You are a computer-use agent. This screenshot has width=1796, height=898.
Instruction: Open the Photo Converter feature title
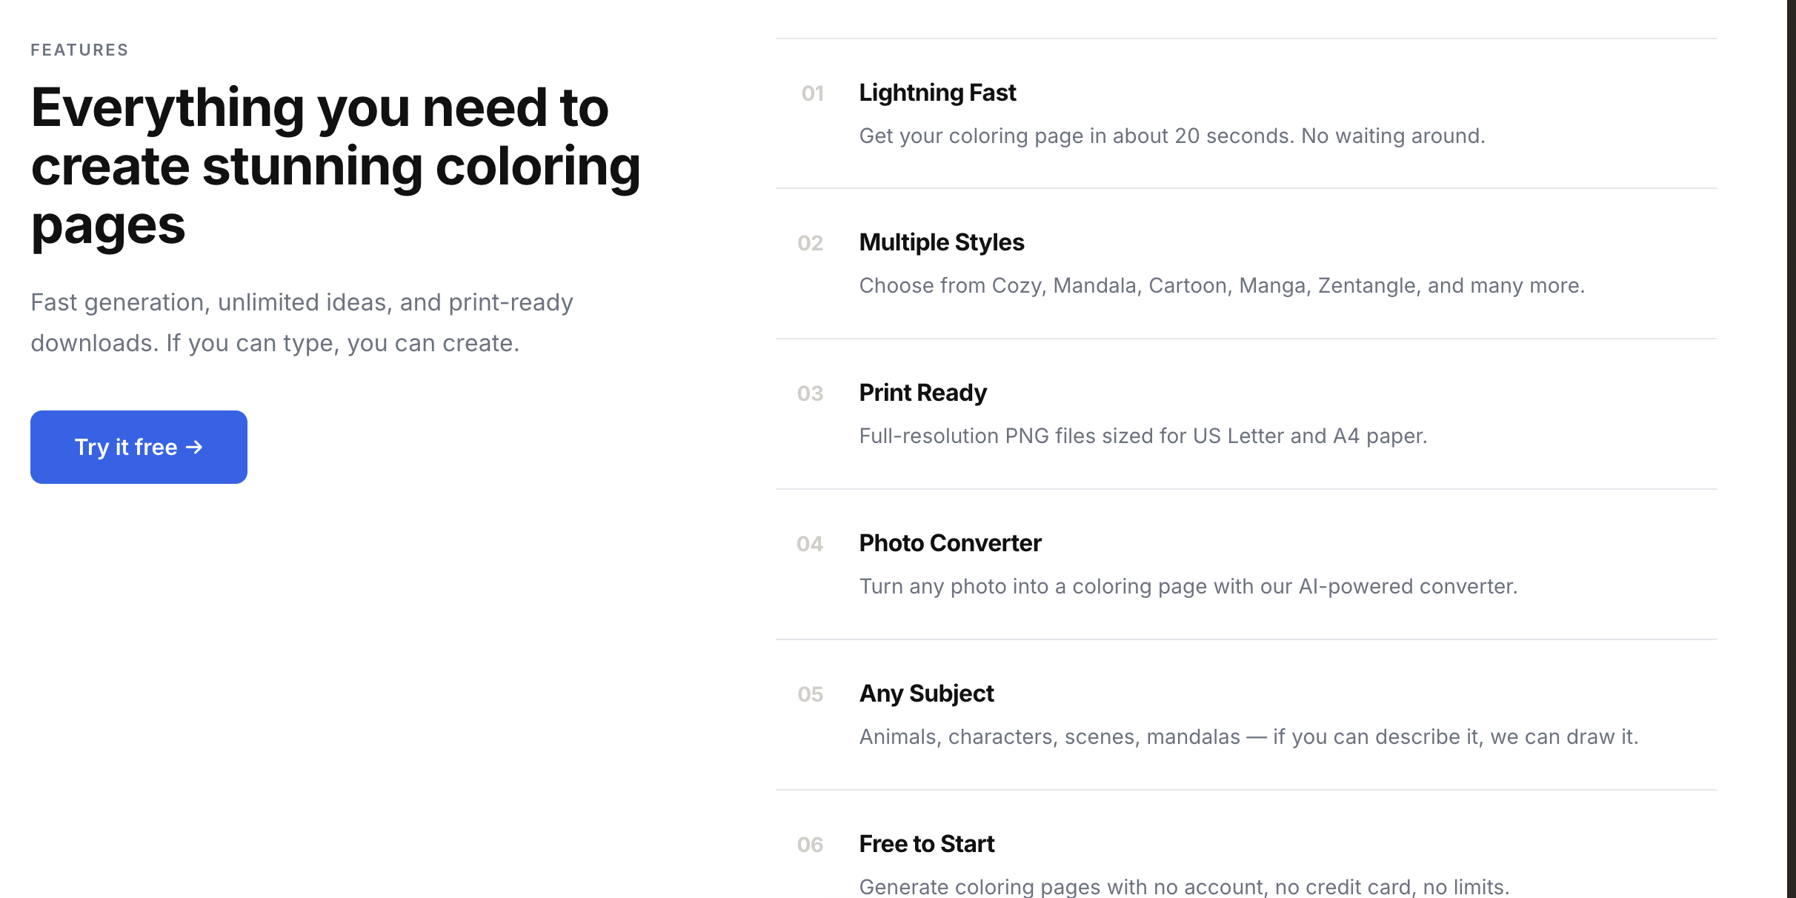pyautogui.click(x=950, y=543)
